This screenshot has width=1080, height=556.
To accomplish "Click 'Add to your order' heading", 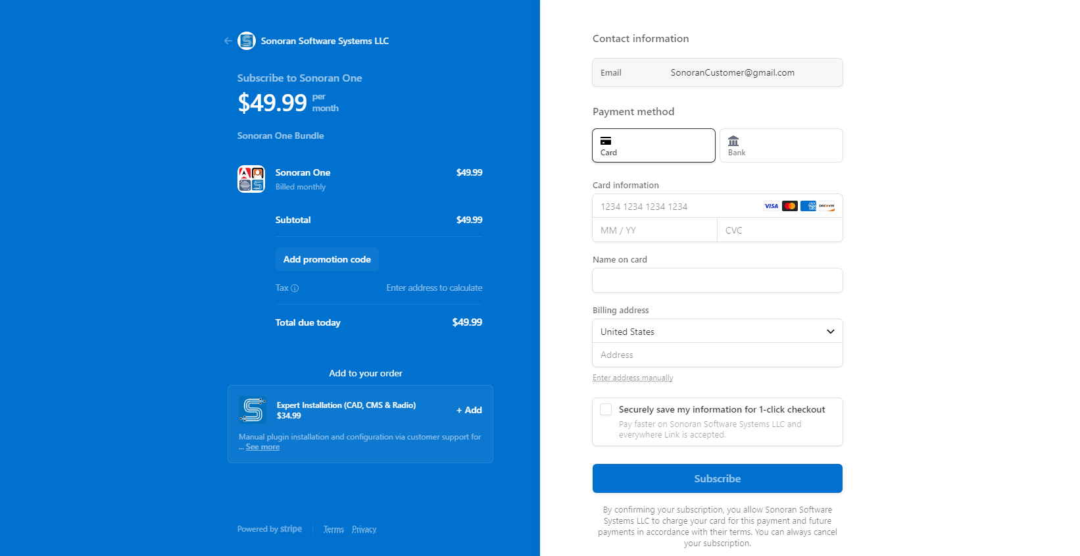I will click(x=366, y=373).
